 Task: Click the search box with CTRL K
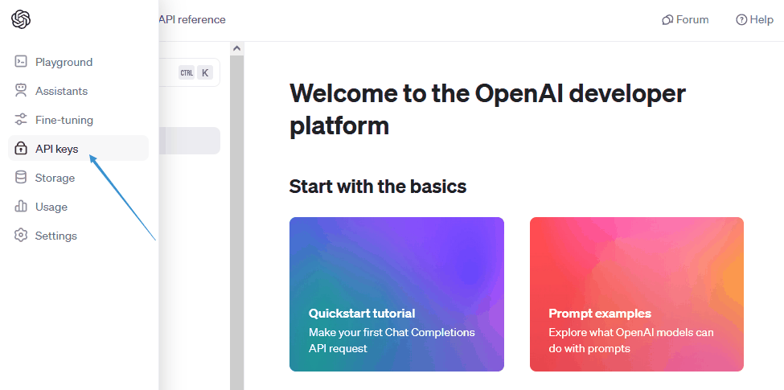[189, 72]
